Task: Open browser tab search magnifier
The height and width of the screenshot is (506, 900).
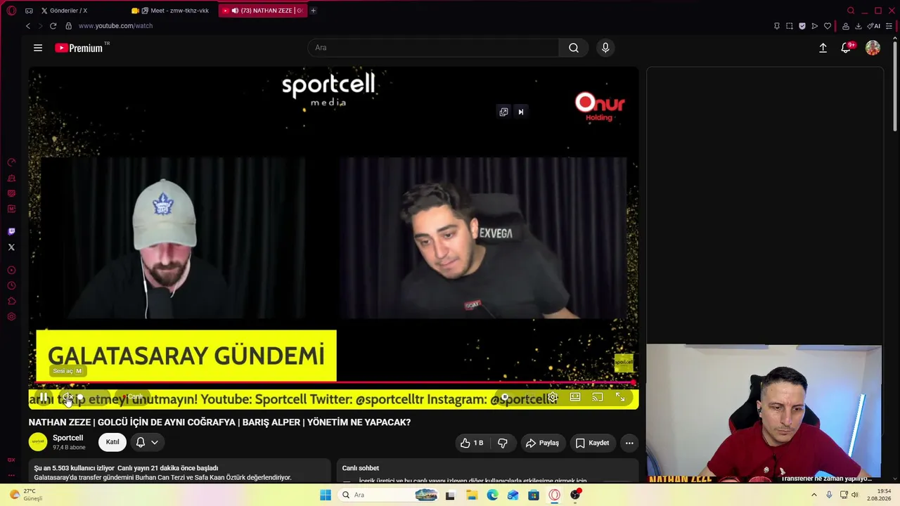Action: point(851,11)
